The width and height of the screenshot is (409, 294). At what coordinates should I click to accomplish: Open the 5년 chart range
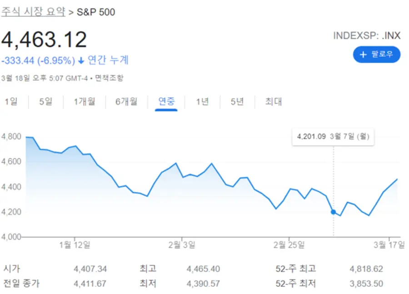pos(237,101)
